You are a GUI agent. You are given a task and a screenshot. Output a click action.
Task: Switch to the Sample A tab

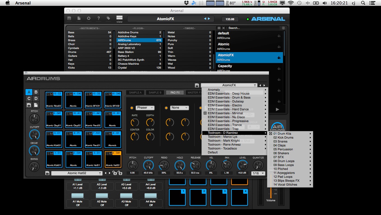point(135,92)
